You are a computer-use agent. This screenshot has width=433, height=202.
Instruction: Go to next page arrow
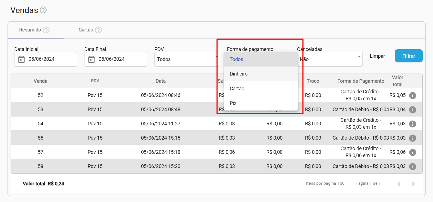413,184
